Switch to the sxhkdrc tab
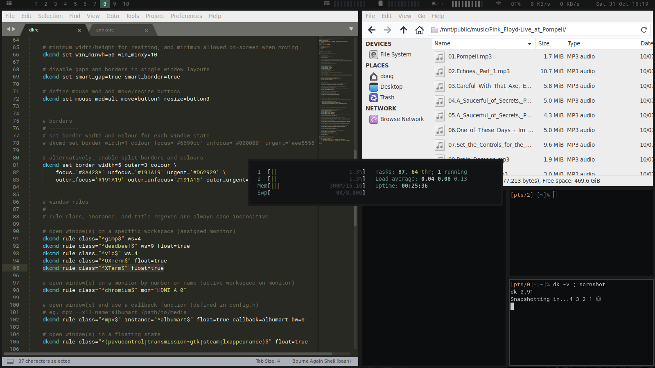The height and width of the screenshot is (368, 655). [x=105, y=30]
